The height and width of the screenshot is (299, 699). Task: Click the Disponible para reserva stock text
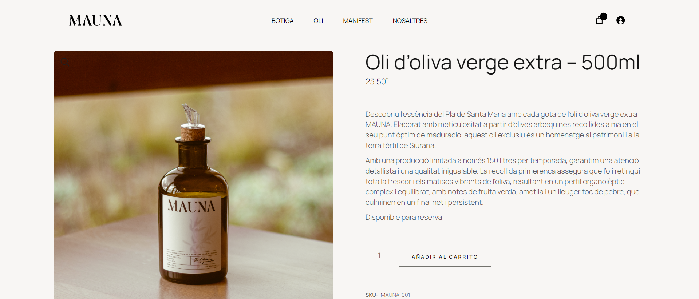pos(404,217)
